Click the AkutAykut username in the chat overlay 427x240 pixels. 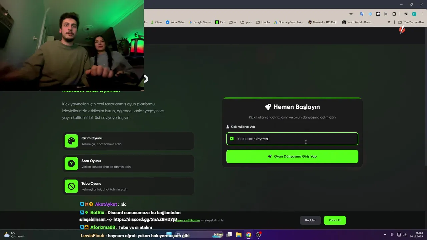click(x=106, y=204)
